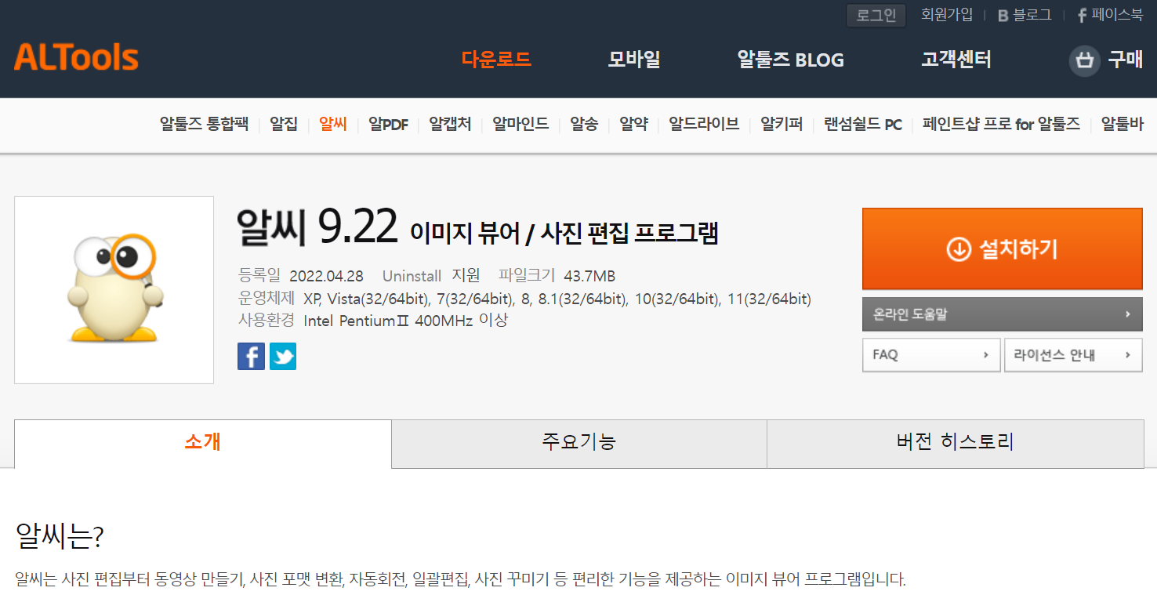This screenshot has width=1157, height=613.
Task: Open the 페이스북 link in top bar
Action: pyautogui.click(x=1110, y=15)
